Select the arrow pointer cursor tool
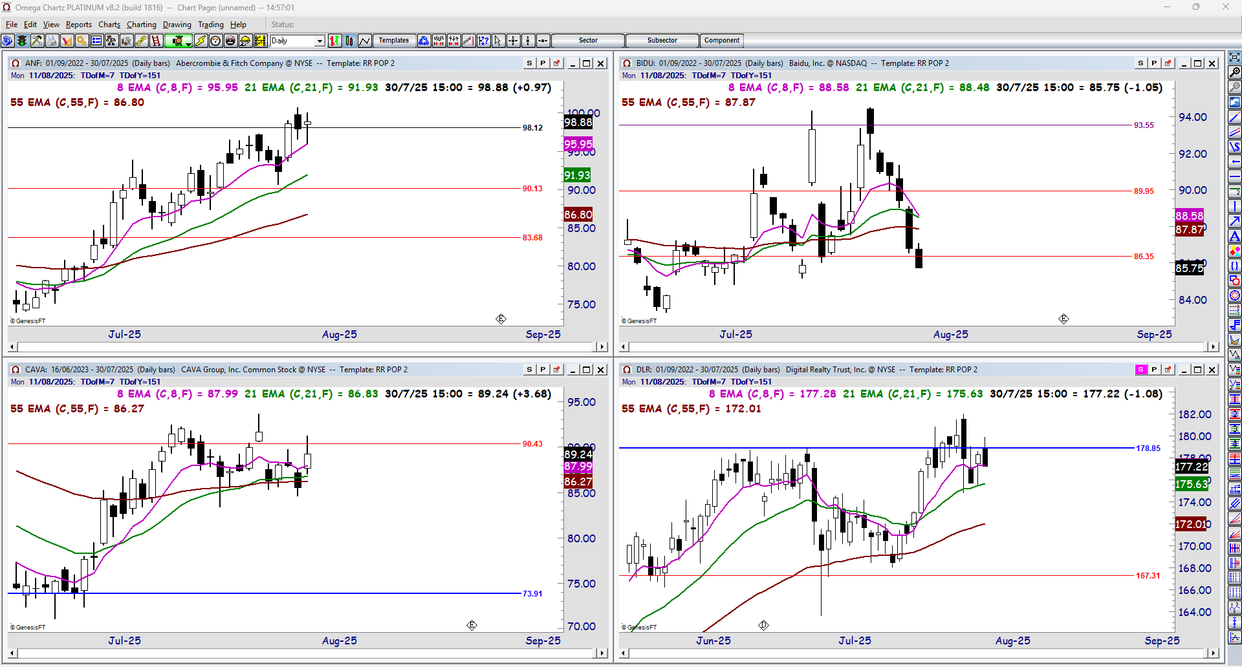The height and width of the screenshot is (667, 1242). coord(498,41)
